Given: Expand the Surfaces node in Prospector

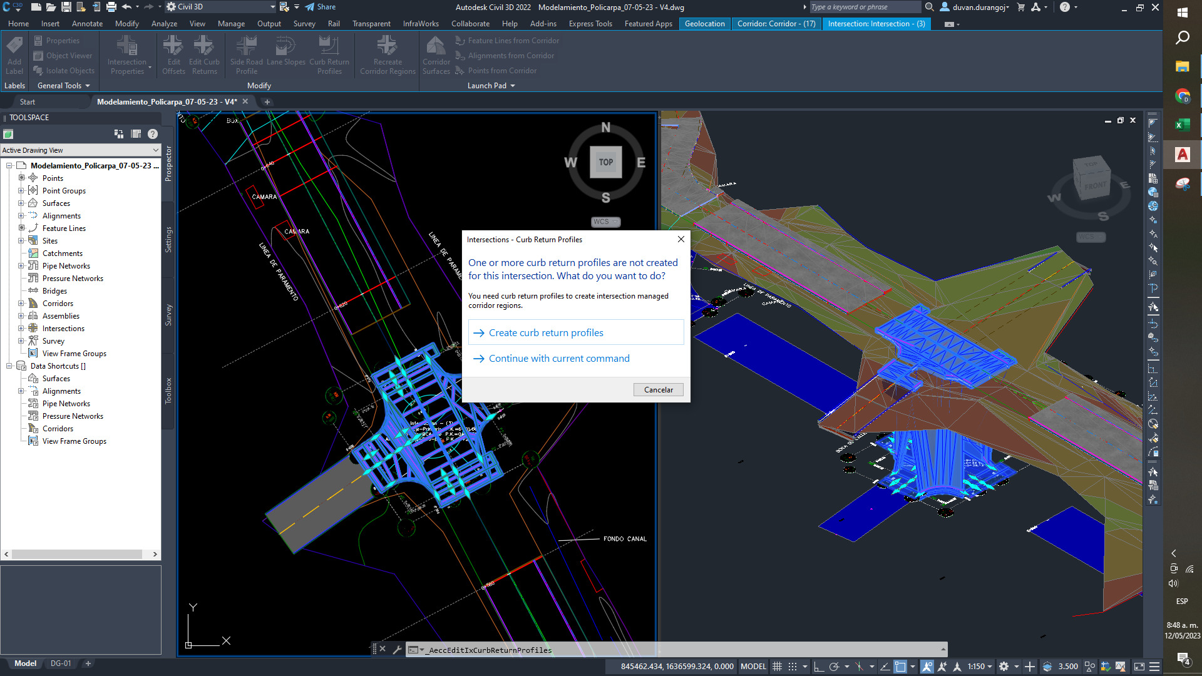Looking at the screenshot, I should [x=21, y=203].
